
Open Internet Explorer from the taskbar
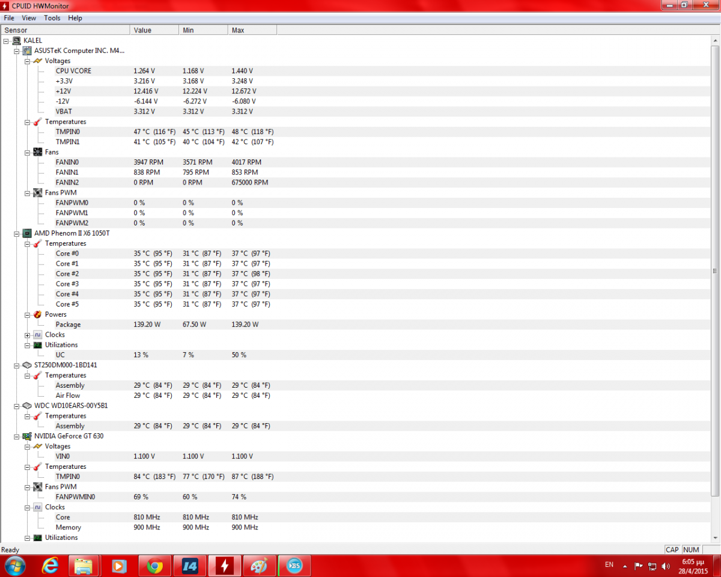click(50, 566)
